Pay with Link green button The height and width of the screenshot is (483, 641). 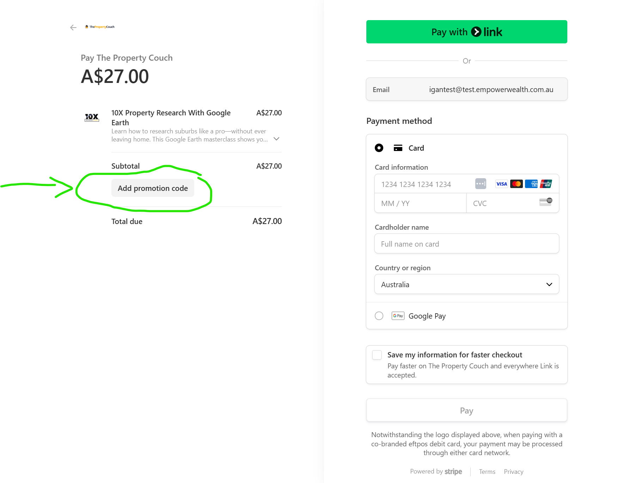[x=466, y=32]
